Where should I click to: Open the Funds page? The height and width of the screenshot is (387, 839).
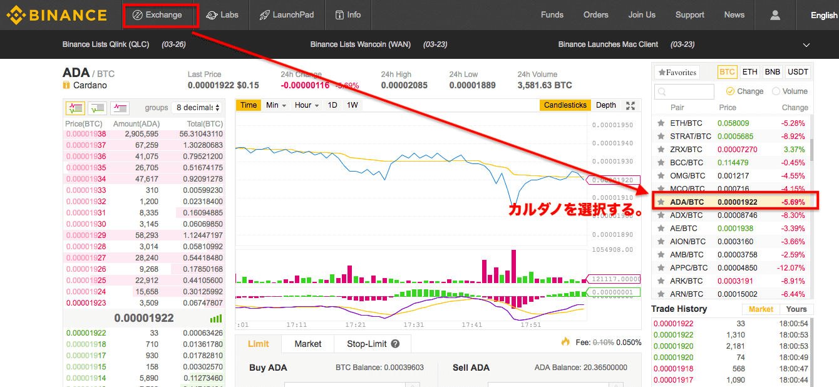(552, 15)
